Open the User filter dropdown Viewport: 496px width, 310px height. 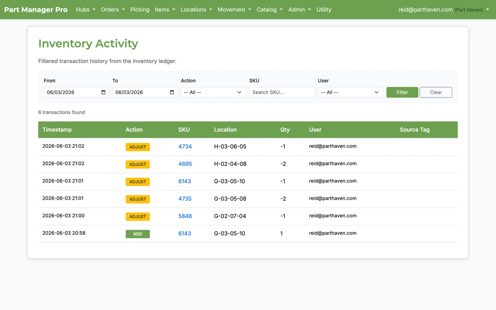tap(351, 92)
